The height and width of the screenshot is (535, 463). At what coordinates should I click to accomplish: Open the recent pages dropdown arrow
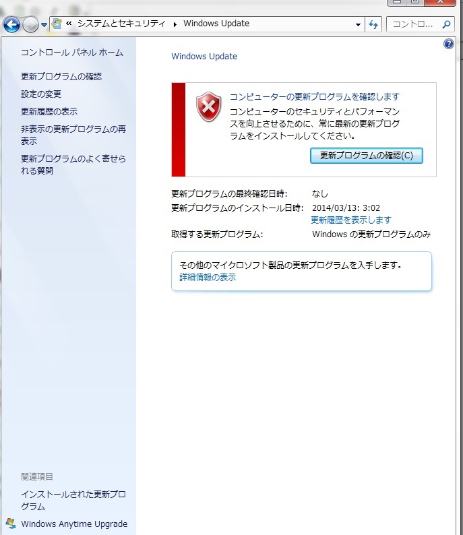pos(44,25)
